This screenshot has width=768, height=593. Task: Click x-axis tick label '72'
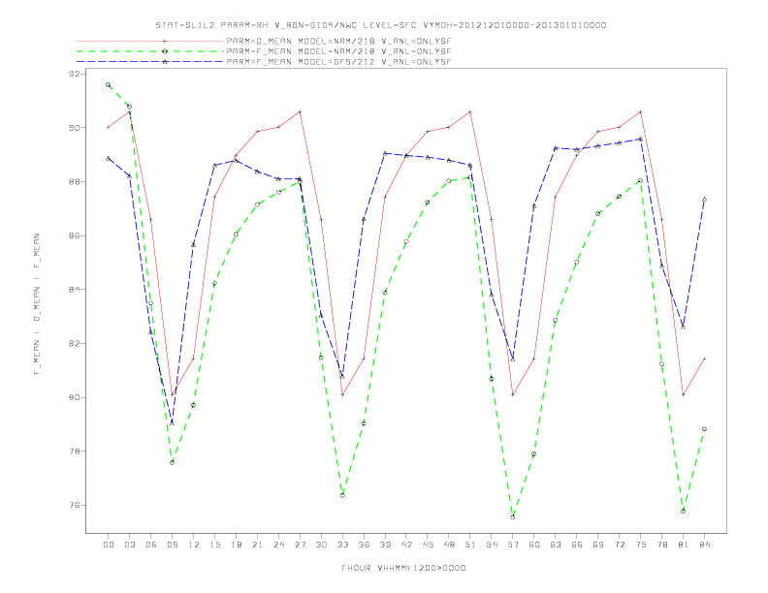point(619,545)
